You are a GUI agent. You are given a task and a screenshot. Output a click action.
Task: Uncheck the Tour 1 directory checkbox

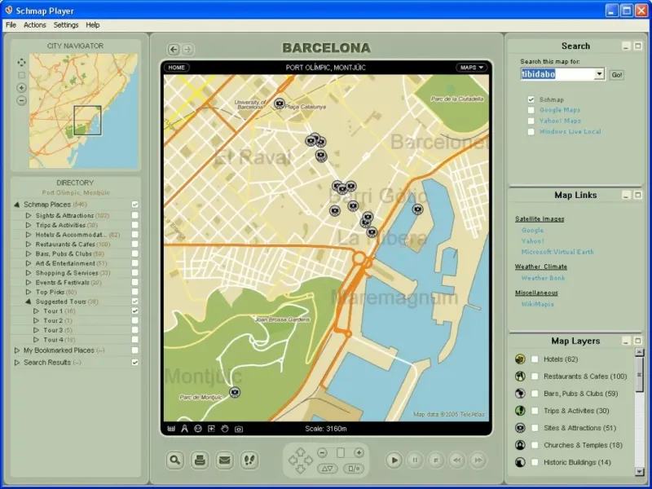coord(134,311)
